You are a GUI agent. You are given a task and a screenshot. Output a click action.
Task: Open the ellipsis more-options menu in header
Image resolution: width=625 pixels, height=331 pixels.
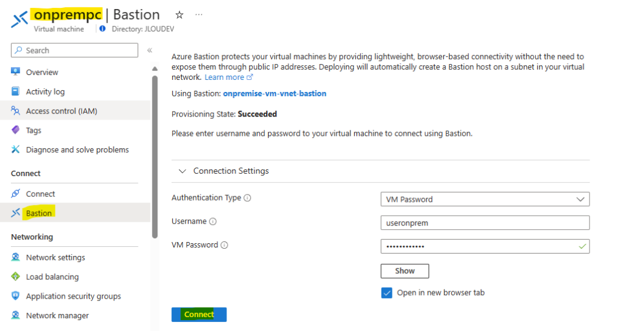pyautogui.click(x=198, y=15)
